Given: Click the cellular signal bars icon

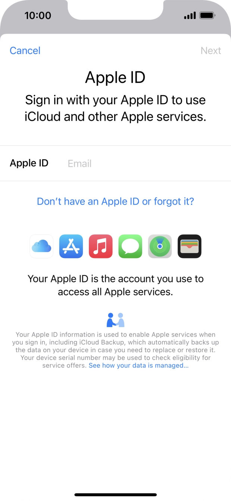Looking at the screenshot, I should [190, 15].
